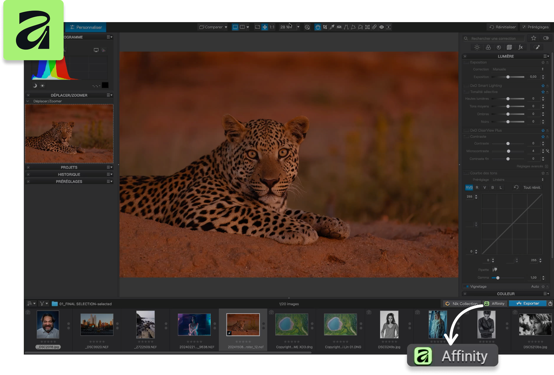Open Local Adjustments brush palette
This screenshot has height=375, width=554.
[537, 47]
